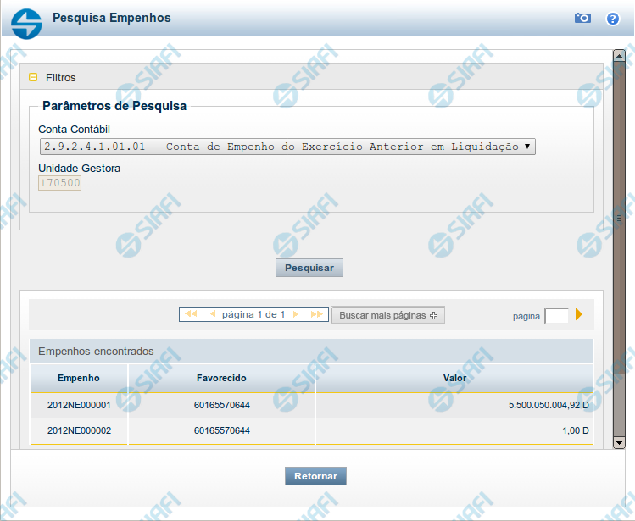The width and height of the screenshot is (635, 521).
Task: Click the Unidade Gestora field
Action: (x=60, y=183)
